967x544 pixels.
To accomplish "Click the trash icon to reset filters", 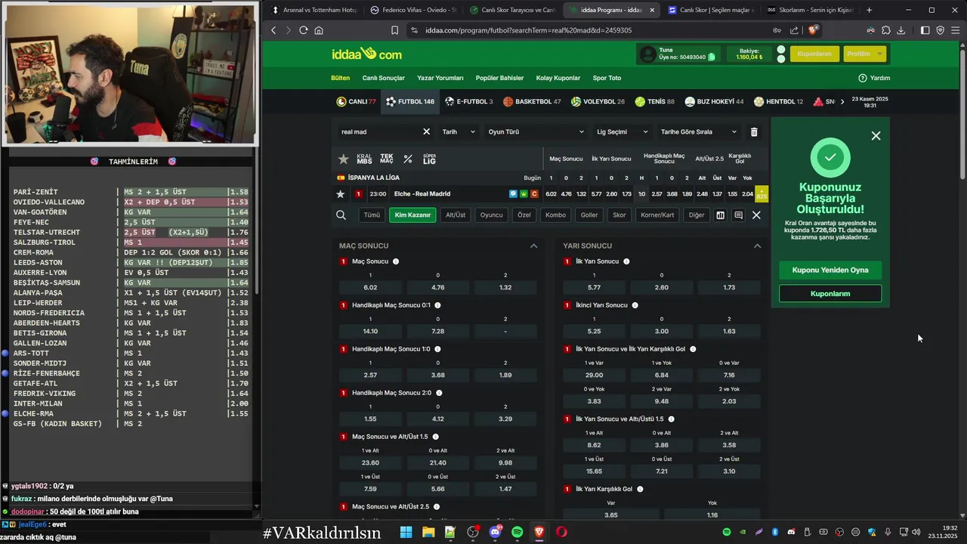I will point(754,131).
